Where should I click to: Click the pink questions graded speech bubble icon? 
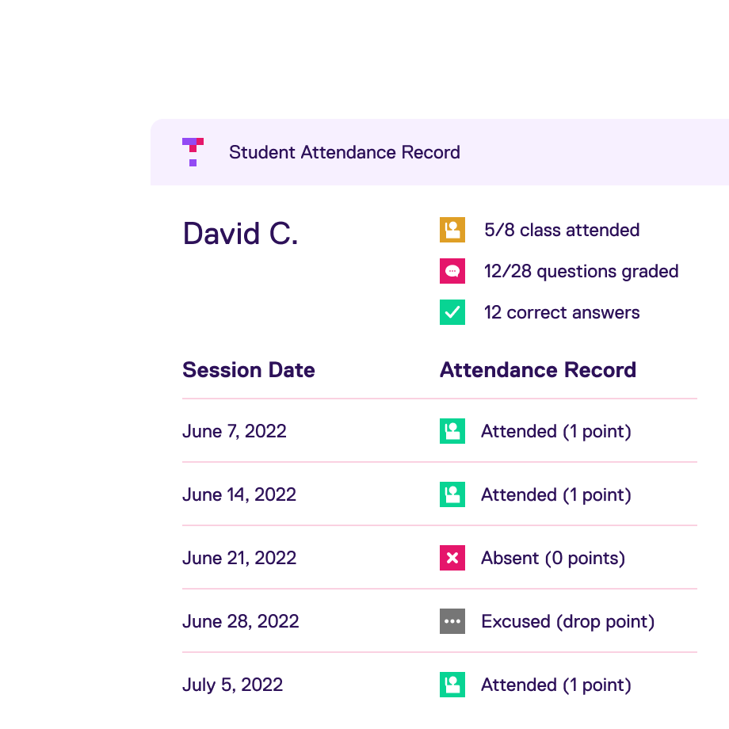coord(452,271)
